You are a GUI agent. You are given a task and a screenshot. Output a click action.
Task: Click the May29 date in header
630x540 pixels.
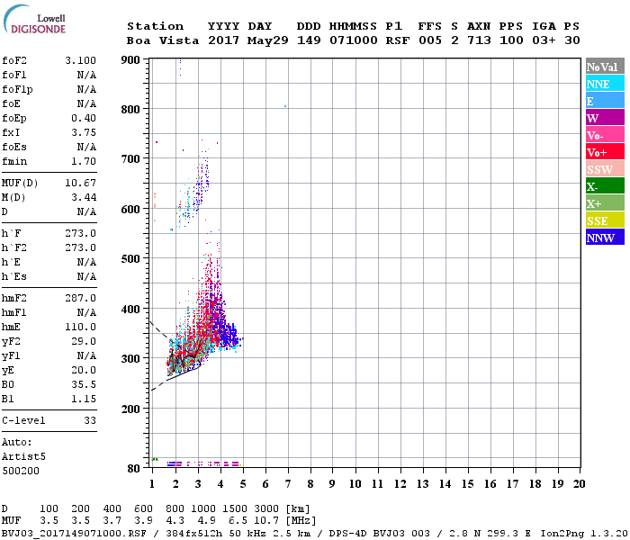click(x=267, y=40)
